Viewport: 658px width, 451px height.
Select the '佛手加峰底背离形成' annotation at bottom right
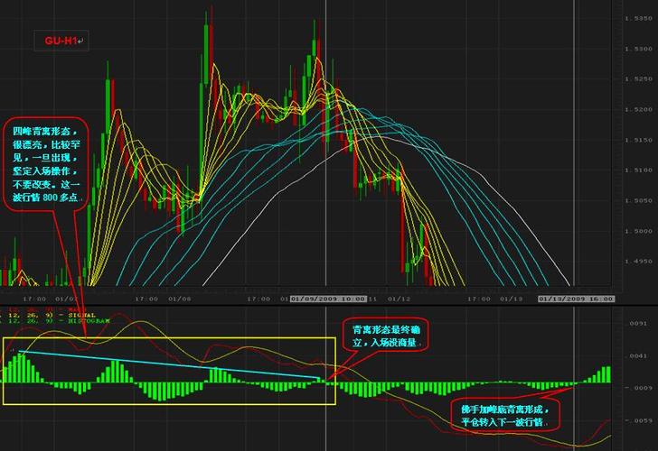(x=510, y=414)
